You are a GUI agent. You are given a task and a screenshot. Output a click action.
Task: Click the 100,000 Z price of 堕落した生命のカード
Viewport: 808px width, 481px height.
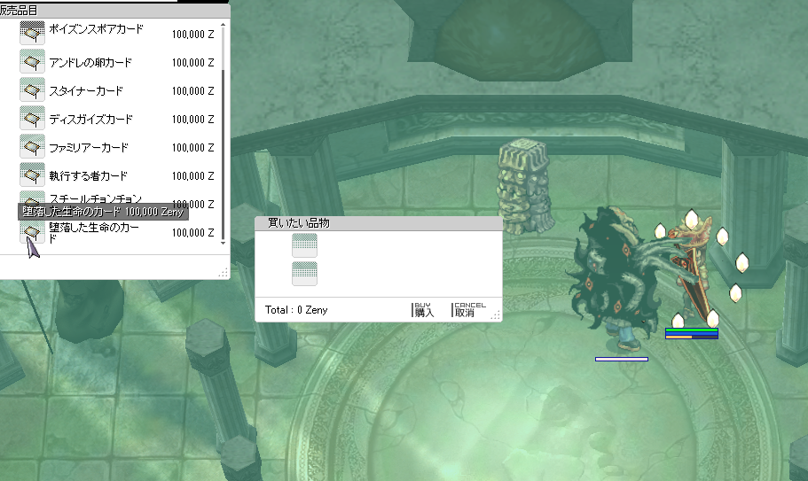(x=192, y=232)
